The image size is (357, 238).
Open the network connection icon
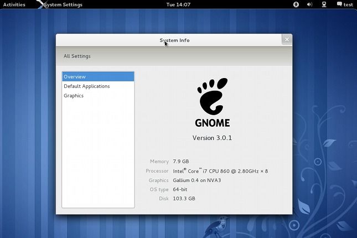(324, 4)
